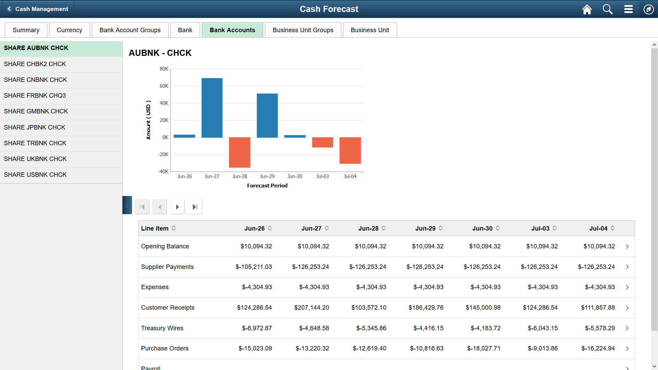The image size is (658, 370).
Task: Open the Actions hamburger menu
Action: [628, 9]
